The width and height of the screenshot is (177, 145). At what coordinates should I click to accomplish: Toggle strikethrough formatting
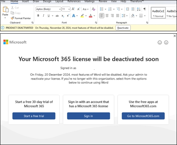(x=57, y=16)
